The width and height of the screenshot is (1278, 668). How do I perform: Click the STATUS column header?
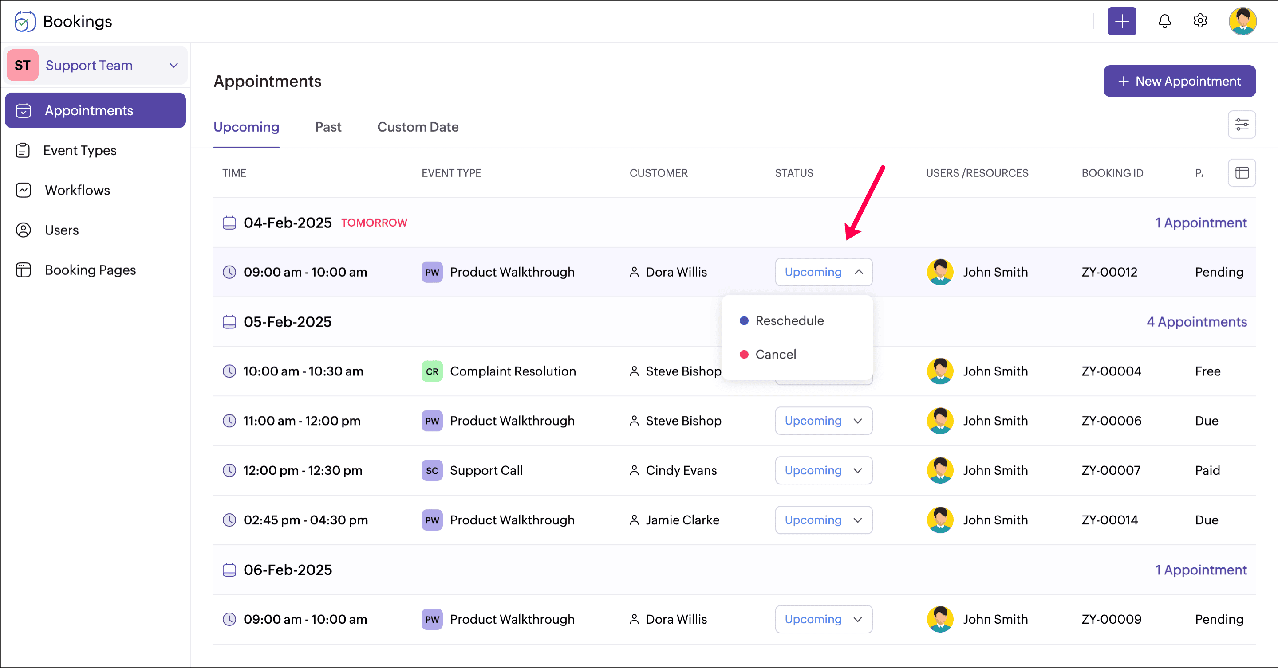click(x=794, y=173)
